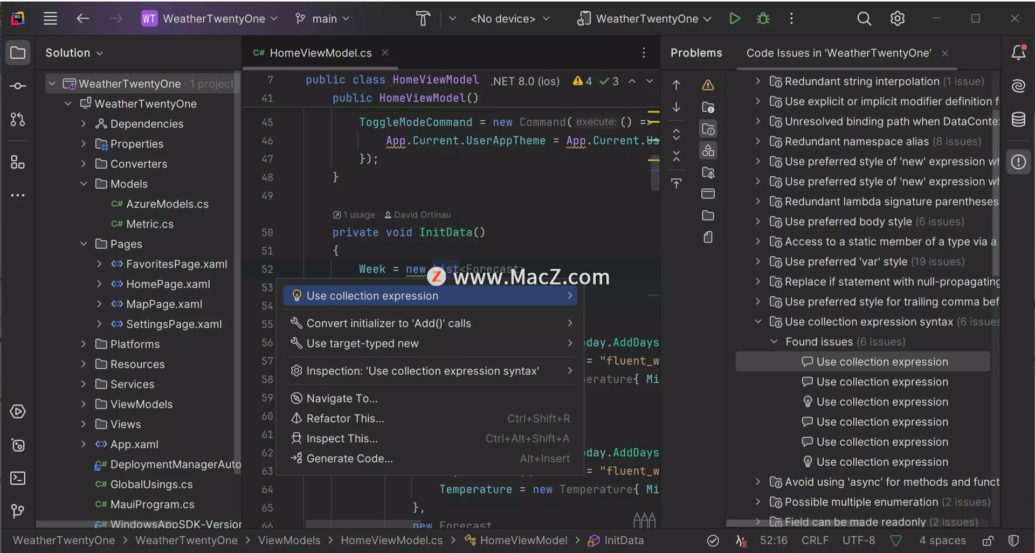
Task: Click the Run (play) button
Action: pos(734,19)
